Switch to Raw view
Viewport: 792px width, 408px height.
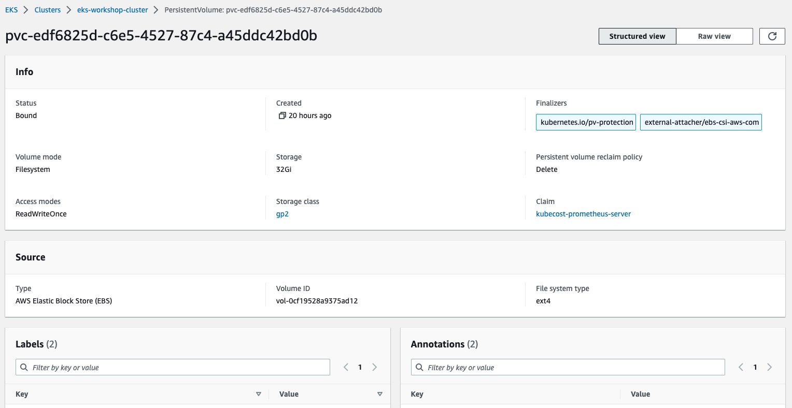tap(714, 36)
